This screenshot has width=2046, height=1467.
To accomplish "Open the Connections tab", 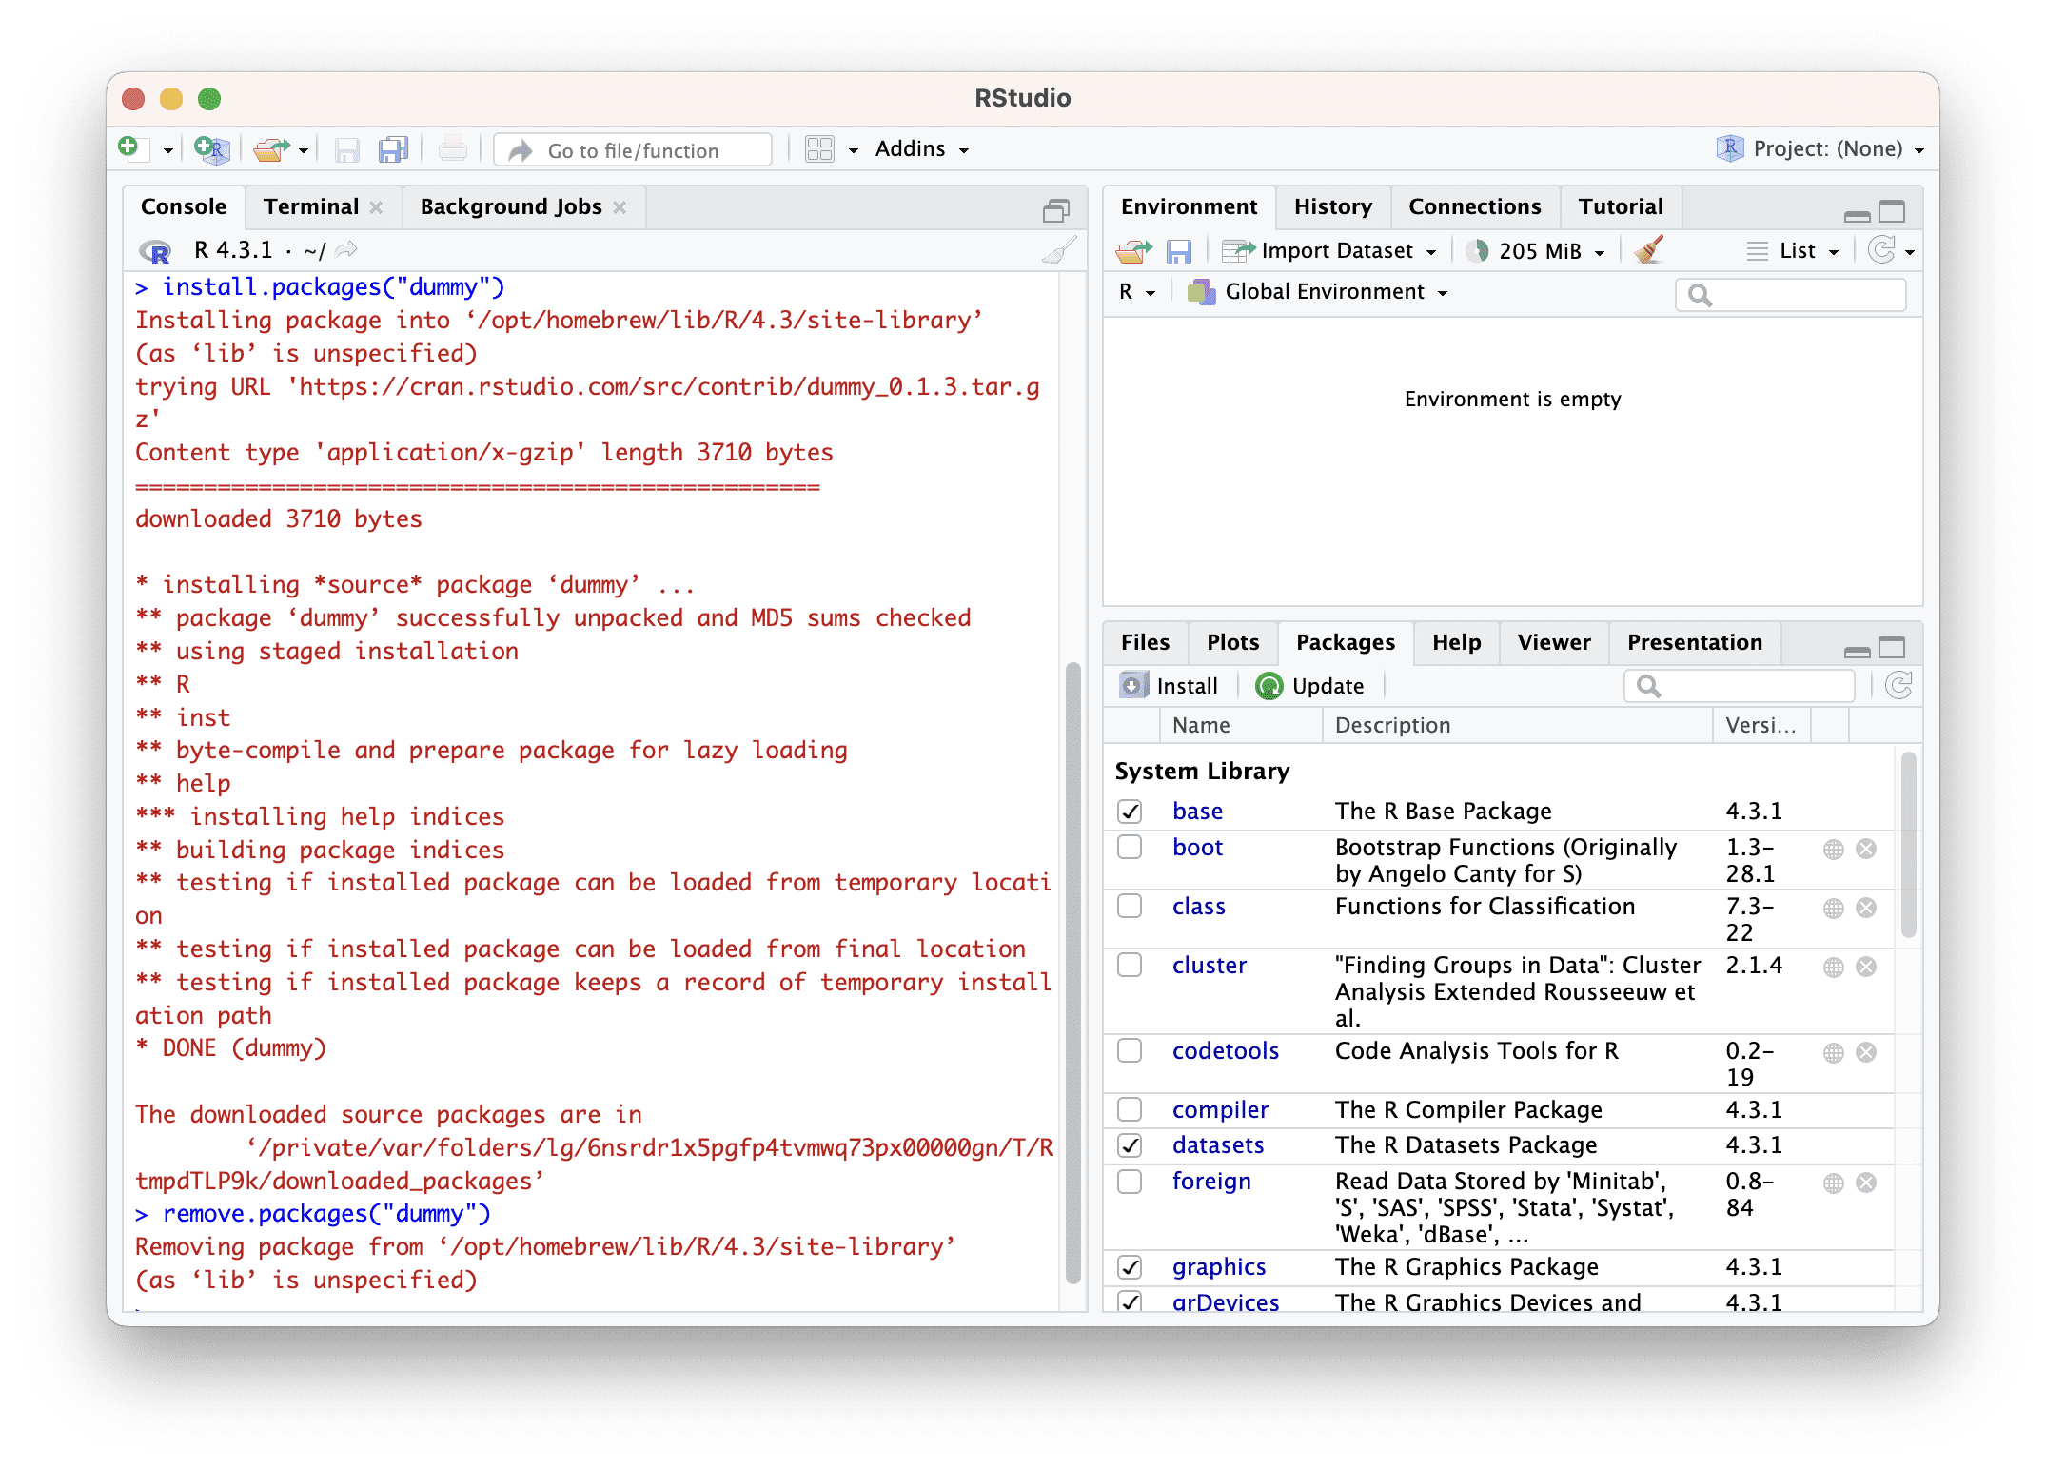I will (x=1474, y=206).
